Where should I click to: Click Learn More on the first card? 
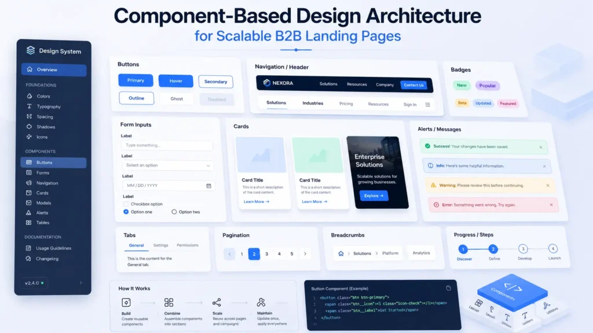[257, 202]
